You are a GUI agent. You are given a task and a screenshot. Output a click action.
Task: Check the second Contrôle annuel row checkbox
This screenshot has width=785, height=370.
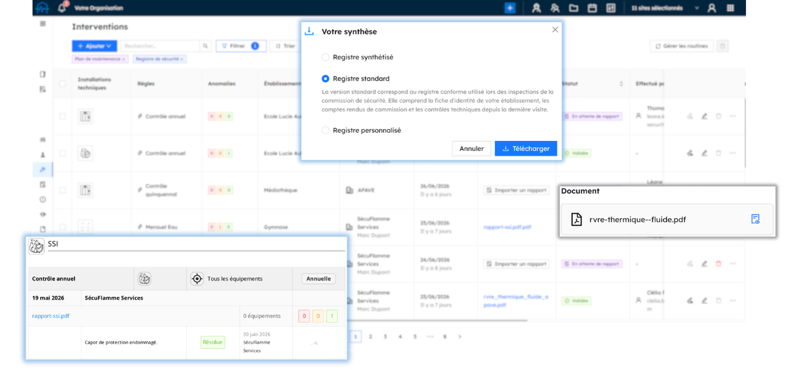[63, 153]
